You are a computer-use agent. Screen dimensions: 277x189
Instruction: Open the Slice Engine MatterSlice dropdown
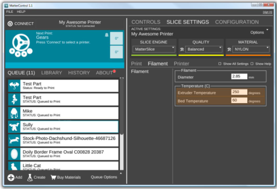154,49
